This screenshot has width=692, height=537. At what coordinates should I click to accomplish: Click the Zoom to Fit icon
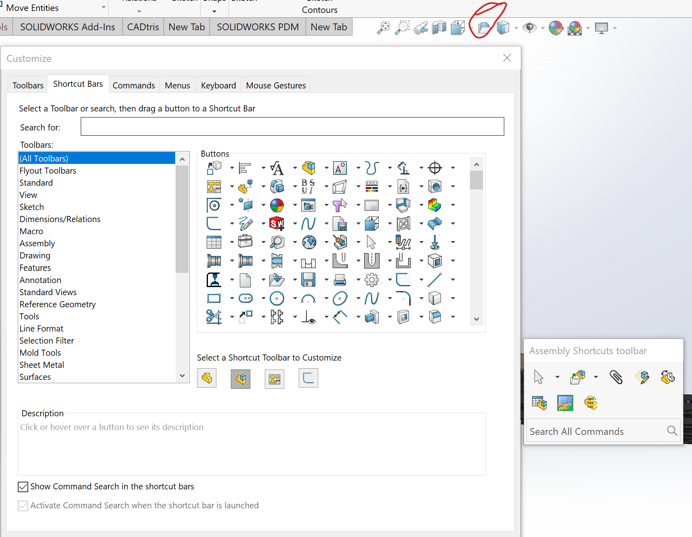(x=383, y=28)
